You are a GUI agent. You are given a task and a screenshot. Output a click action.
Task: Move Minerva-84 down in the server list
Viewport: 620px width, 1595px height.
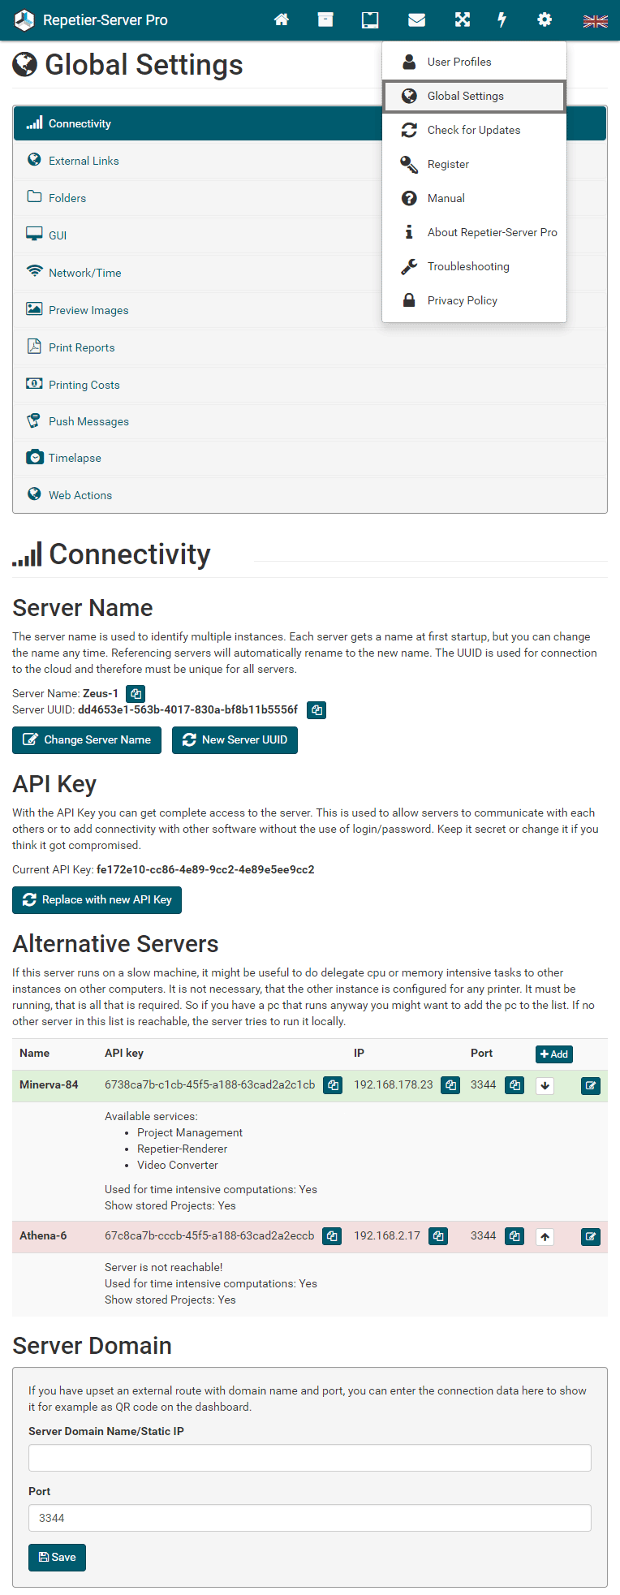(545, 1086)
